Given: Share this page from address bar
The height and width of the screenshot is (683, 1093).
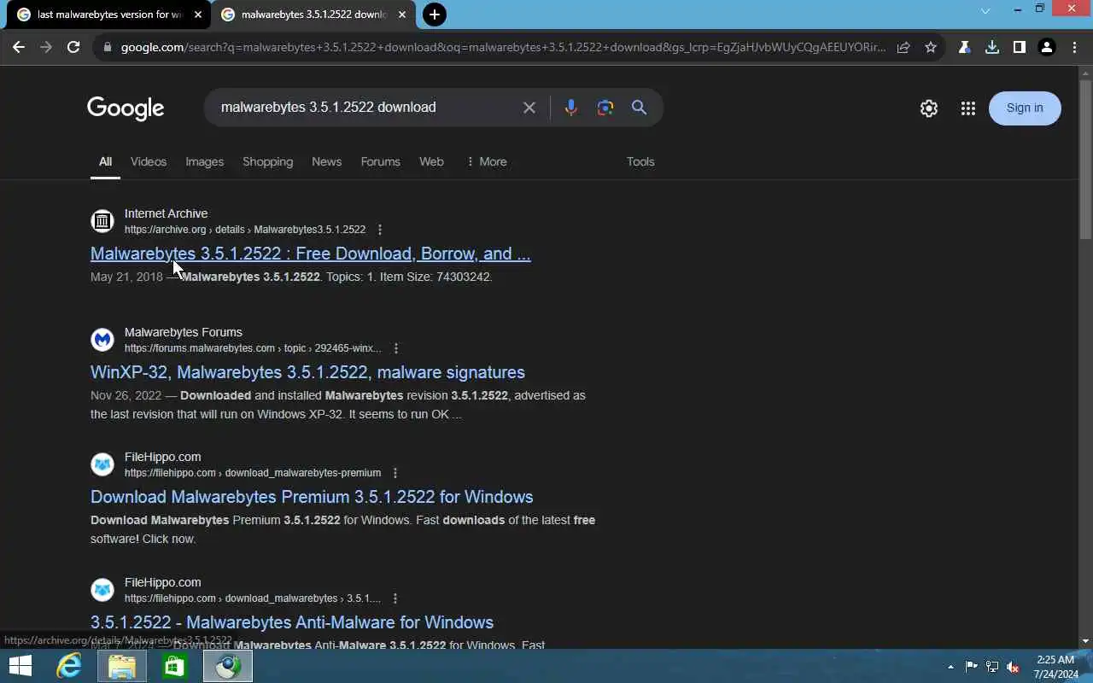Looking at the screenshot, I should 903,48.
